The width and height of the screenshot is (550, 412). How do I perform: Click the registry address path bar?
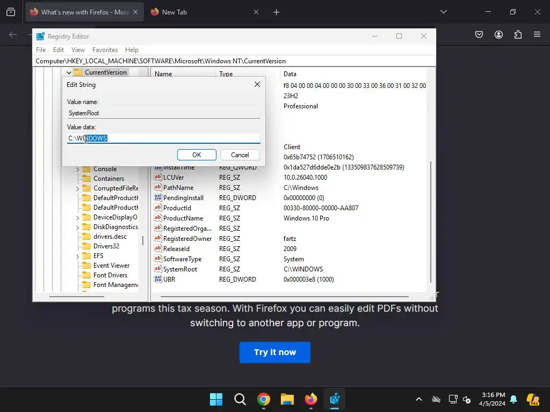pos(234,61)
